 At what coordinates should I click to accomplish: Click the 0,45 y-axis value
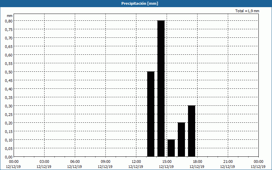click(9, 81)
